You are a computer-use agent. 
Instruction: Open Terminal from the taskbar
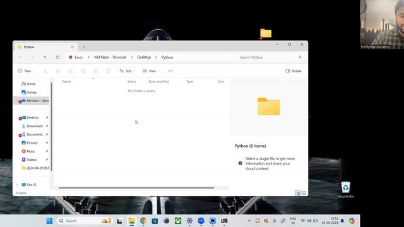pyautogui.click(x=224, y=221)
